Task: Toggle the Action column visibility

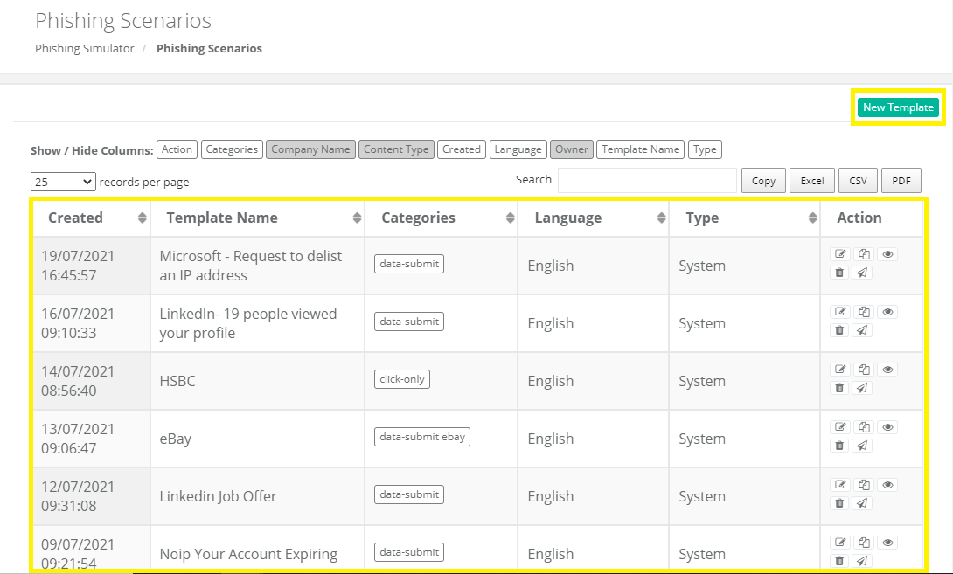Action: click(x=177, y=149)
